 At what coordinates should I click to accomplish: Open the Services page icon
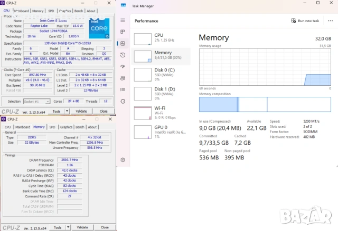[123, 101]
